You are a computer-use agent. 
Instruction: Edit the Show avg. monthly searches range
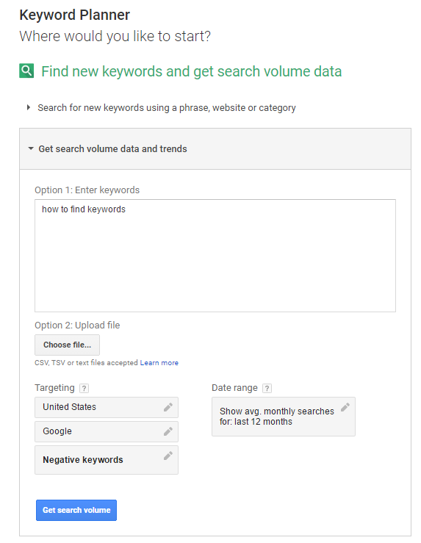283,417
